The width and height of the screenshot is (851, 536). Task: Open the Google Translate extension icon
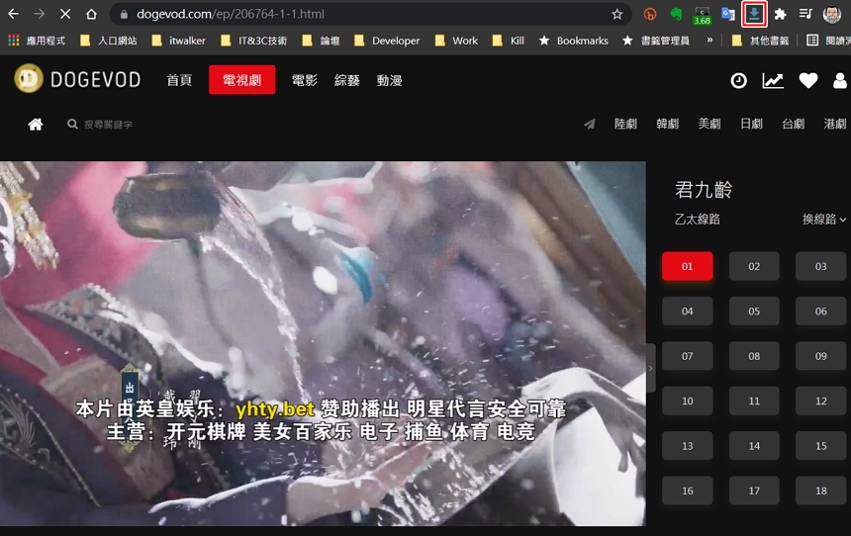point(727,14)
